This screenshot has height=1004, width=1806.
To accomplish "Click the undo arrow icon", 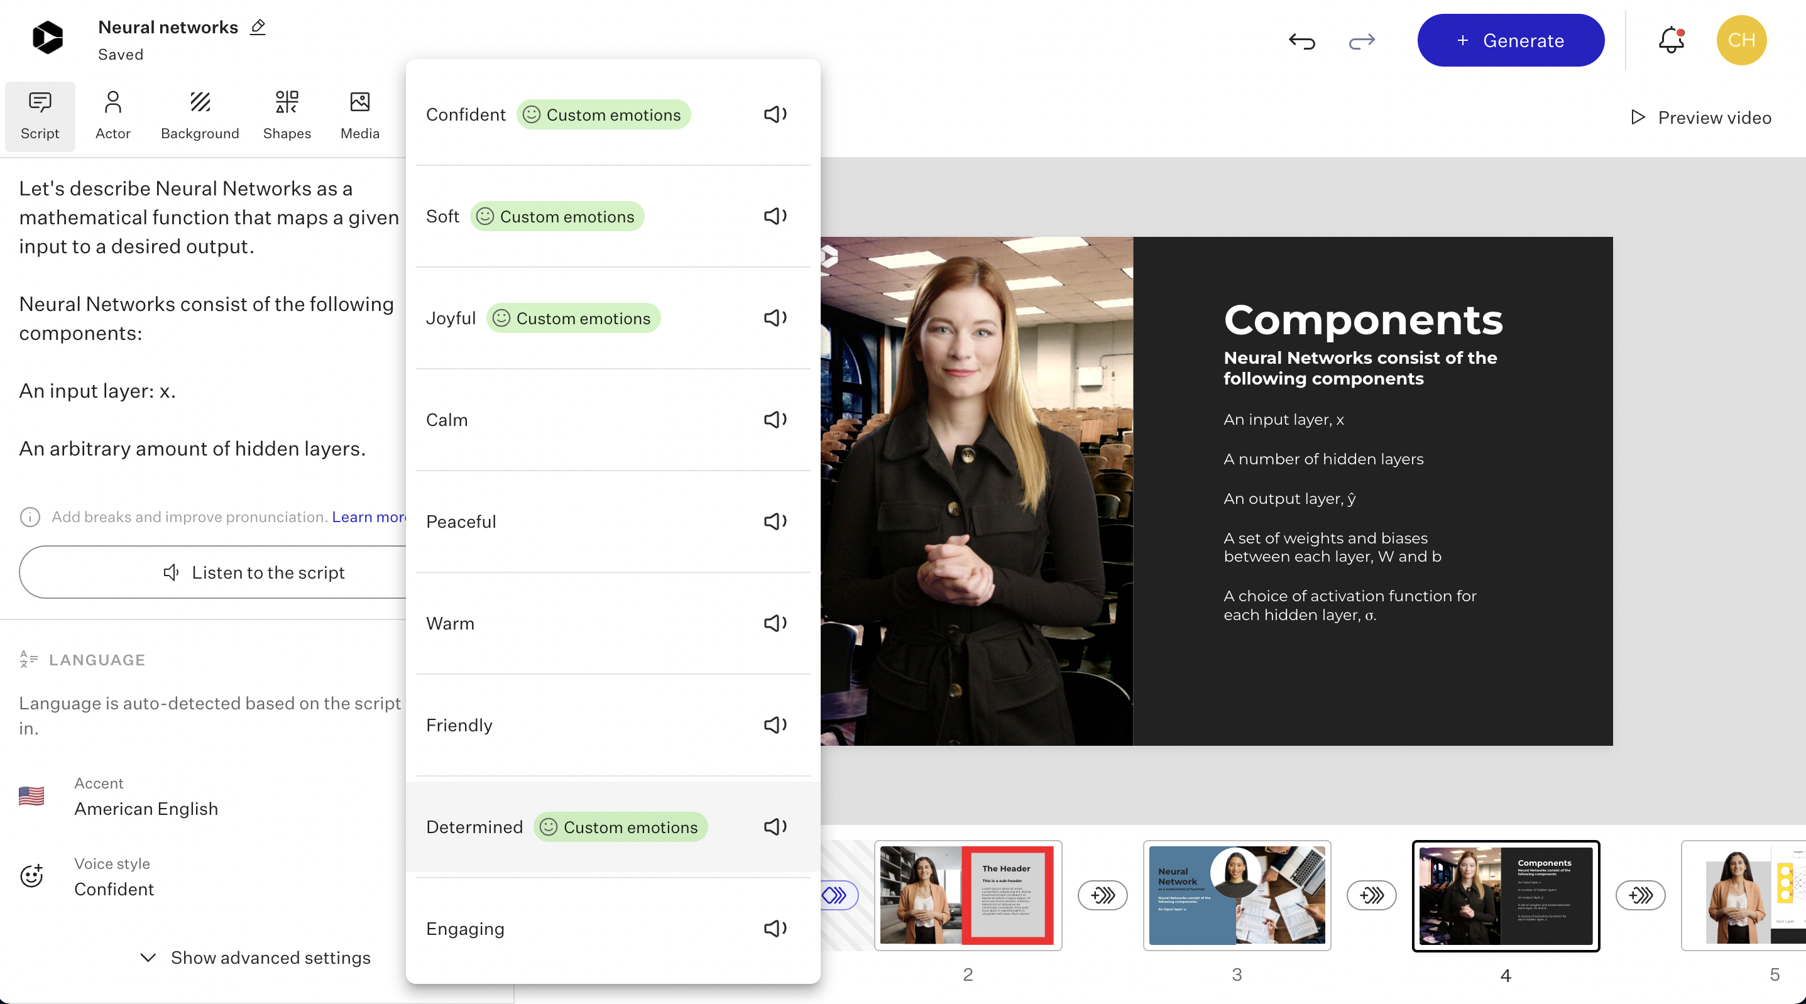I will pyautogui.click(x=1302, y=41).
